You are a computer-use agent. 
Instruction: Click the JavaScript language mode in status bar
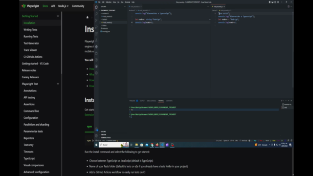[244, 141]
